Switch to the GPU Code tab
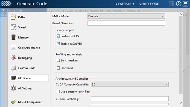 29,78
